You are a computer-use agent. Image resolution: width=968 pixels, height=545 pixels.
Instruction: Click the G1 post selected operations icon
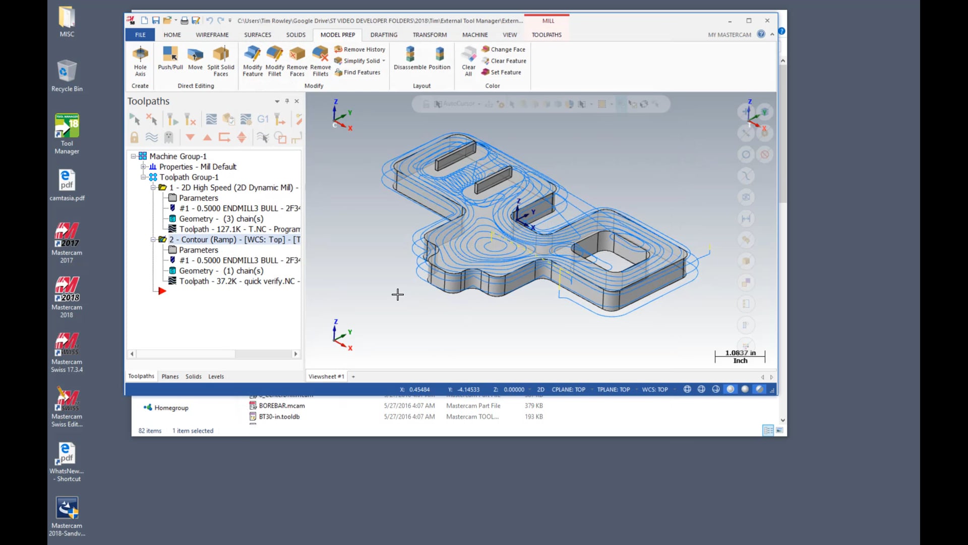[x=263, y=120]
